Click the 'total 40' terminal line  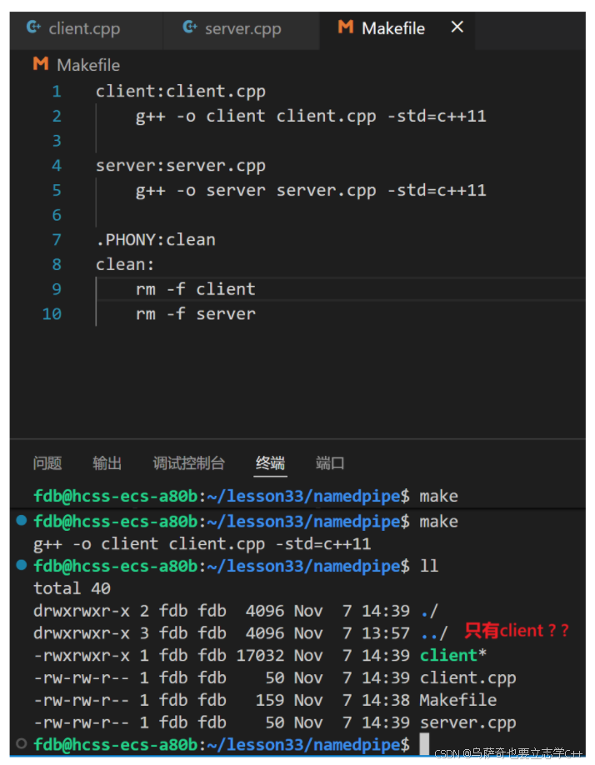pyautogui.click(x=72, y=589)
